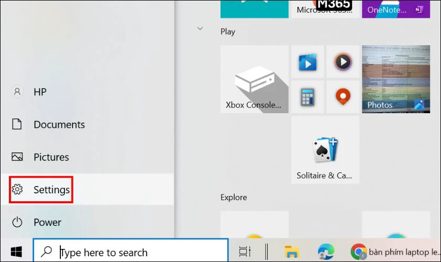Open the Calculator tile
This screenshot has width=441, height=262.
point(308,97)
